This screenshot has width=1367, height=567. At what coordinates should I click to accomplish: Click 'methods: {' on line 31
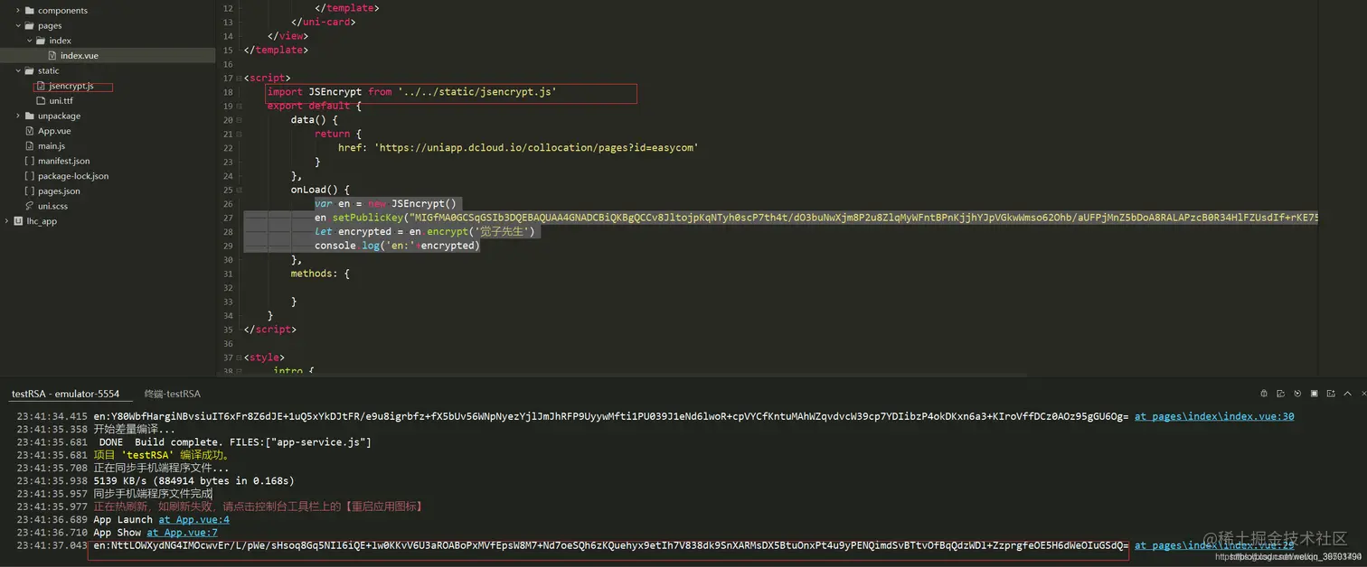[320, 274]
